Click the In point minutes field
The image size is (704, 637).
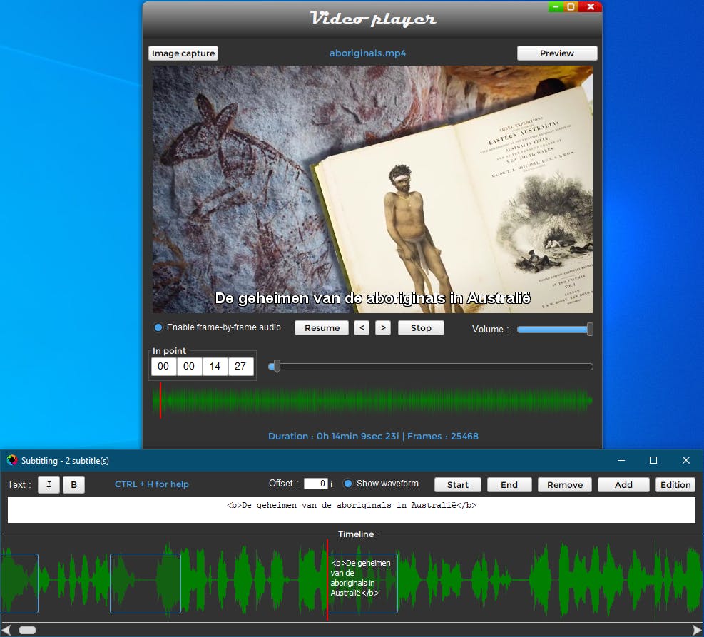189,367
